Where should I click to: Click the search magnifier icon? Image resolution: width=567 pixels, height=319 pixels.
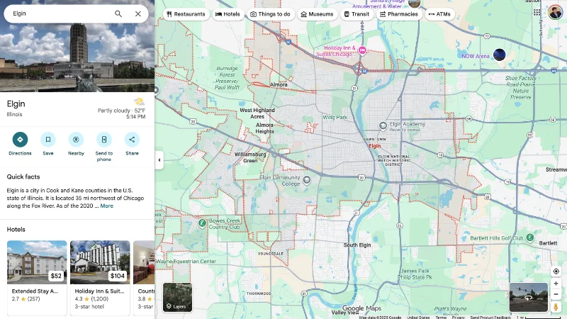pyautogui.click(x=118, y=13)
